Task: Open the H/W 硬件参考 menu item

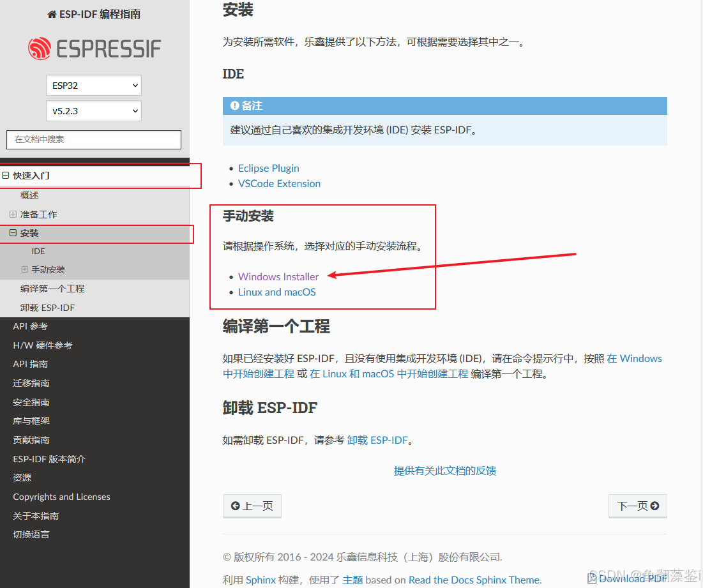Action: pos(43,345)
